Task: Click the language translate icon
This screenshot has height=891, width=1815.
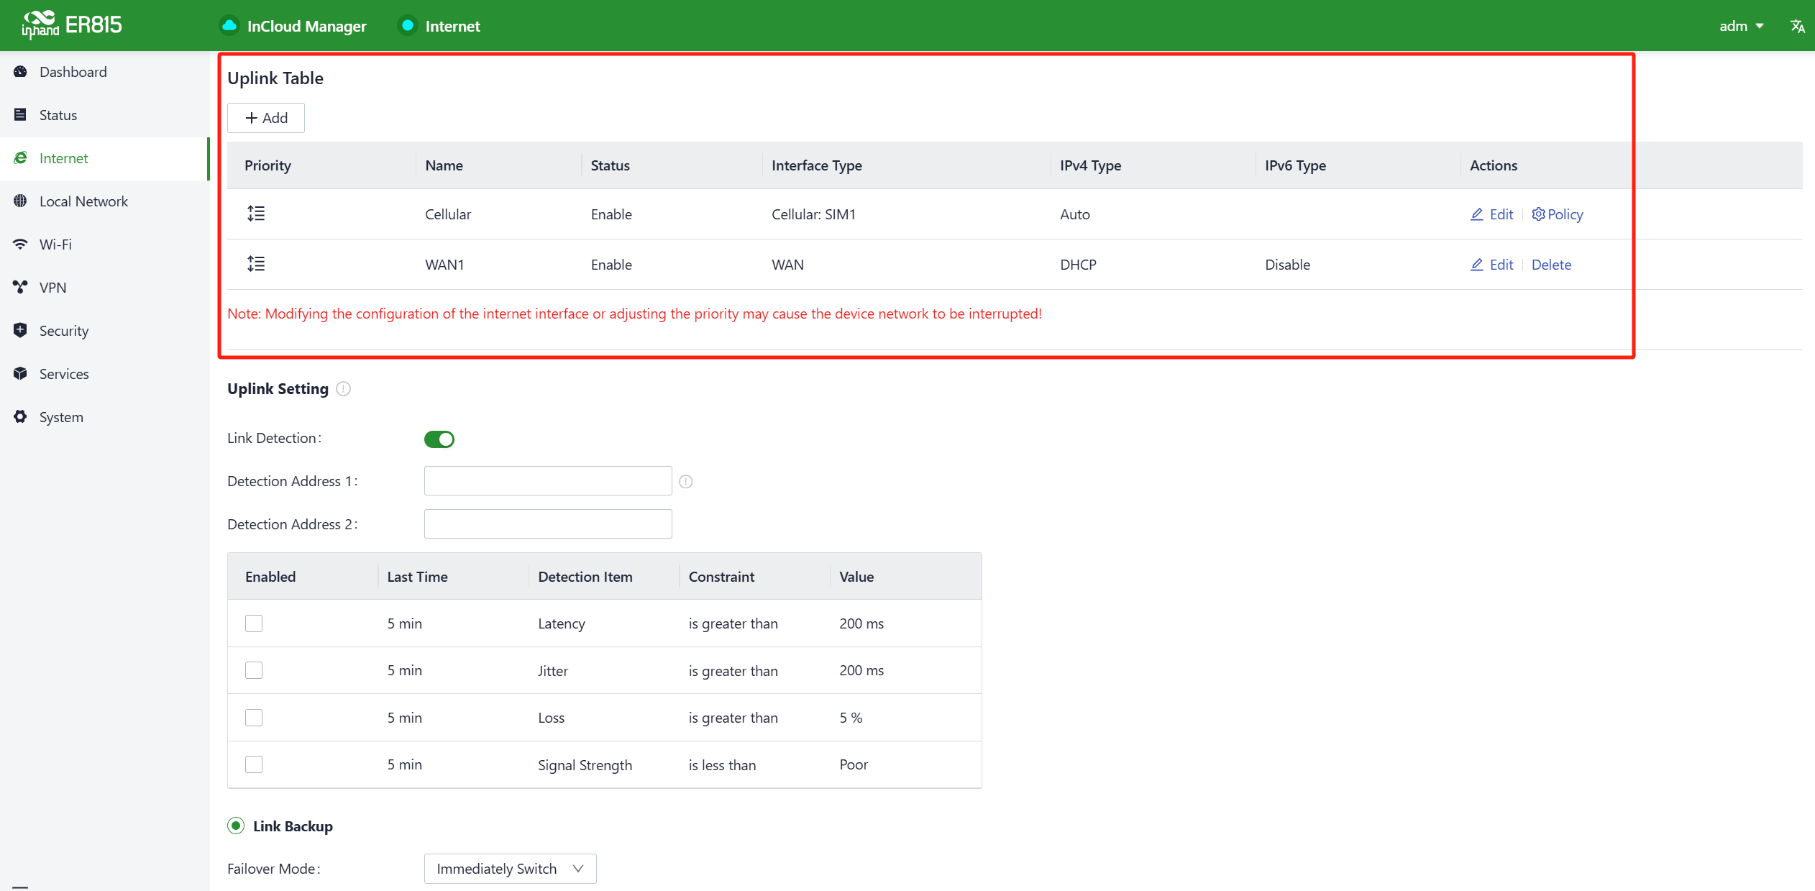Action: point(1797,26)
